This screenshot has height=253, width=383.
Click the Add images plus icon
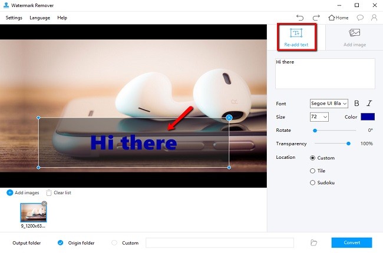(x=10, y=193)
